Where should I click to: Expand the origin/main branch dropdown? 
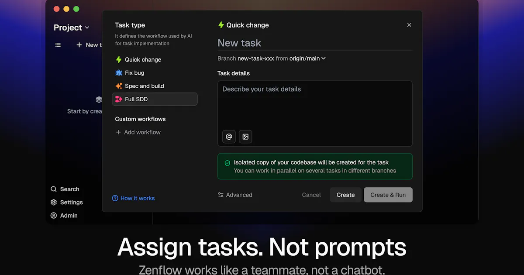click(x=307, y=58)
